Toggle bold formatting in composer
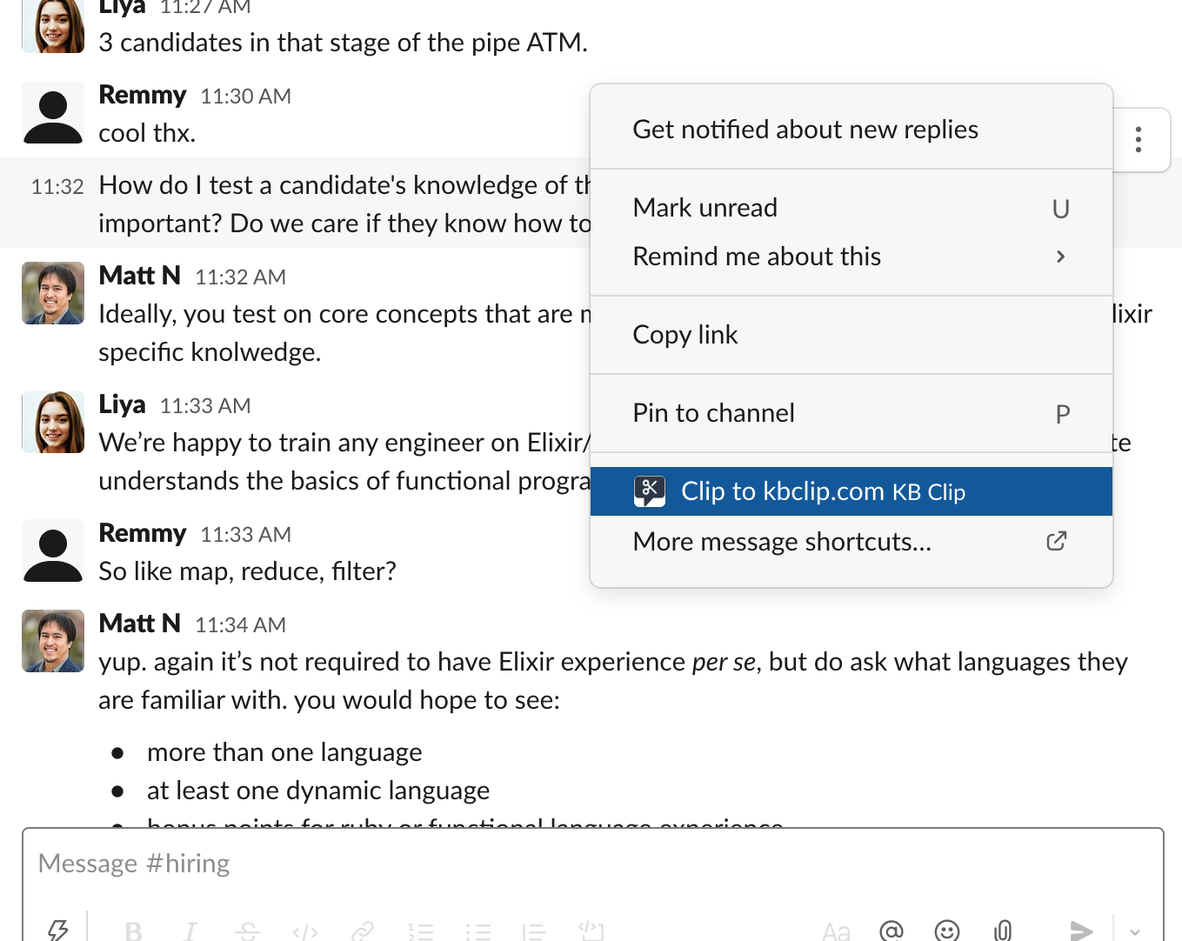 tap(133, 931)
